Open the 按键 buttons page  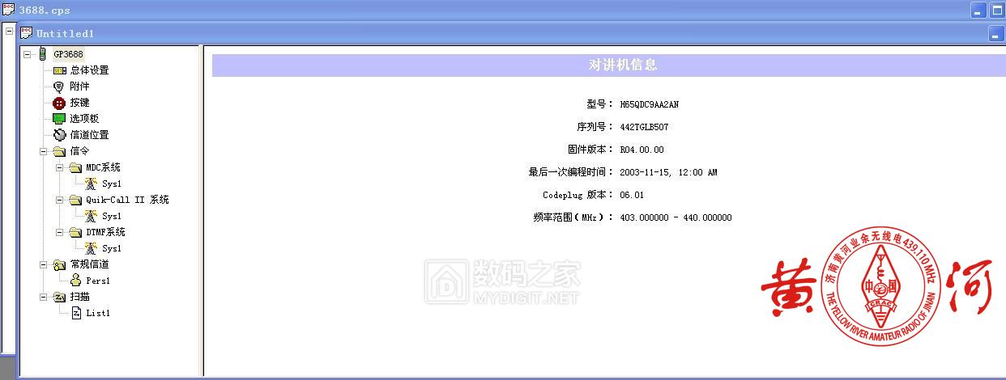pos(79,103)
